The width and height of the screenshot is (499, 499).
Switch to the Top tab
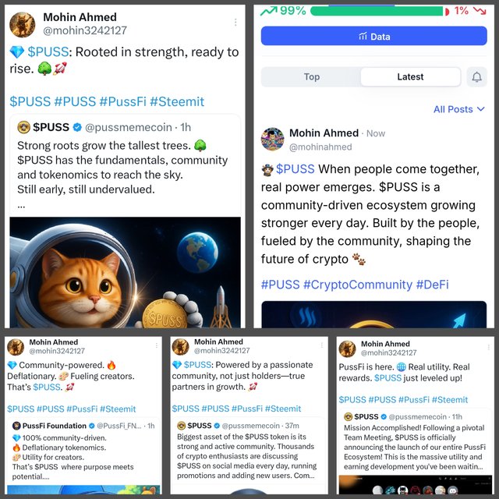pyautogui.click(x=312, y=76)
